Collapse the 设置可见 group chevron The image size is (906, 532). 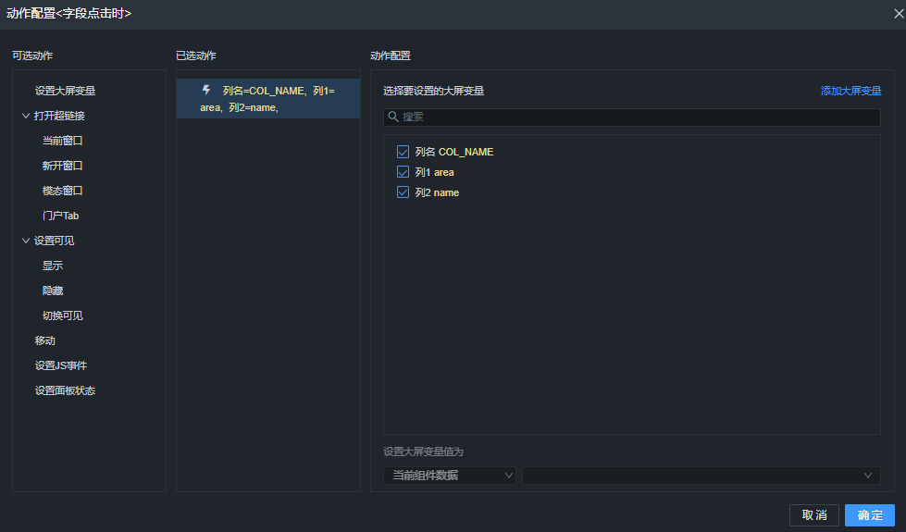pos(25,241)
